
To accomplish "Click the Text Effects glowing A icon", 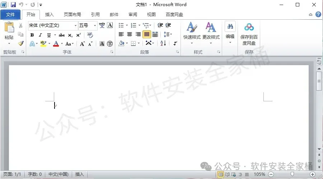I will click(x=32, y=44).
